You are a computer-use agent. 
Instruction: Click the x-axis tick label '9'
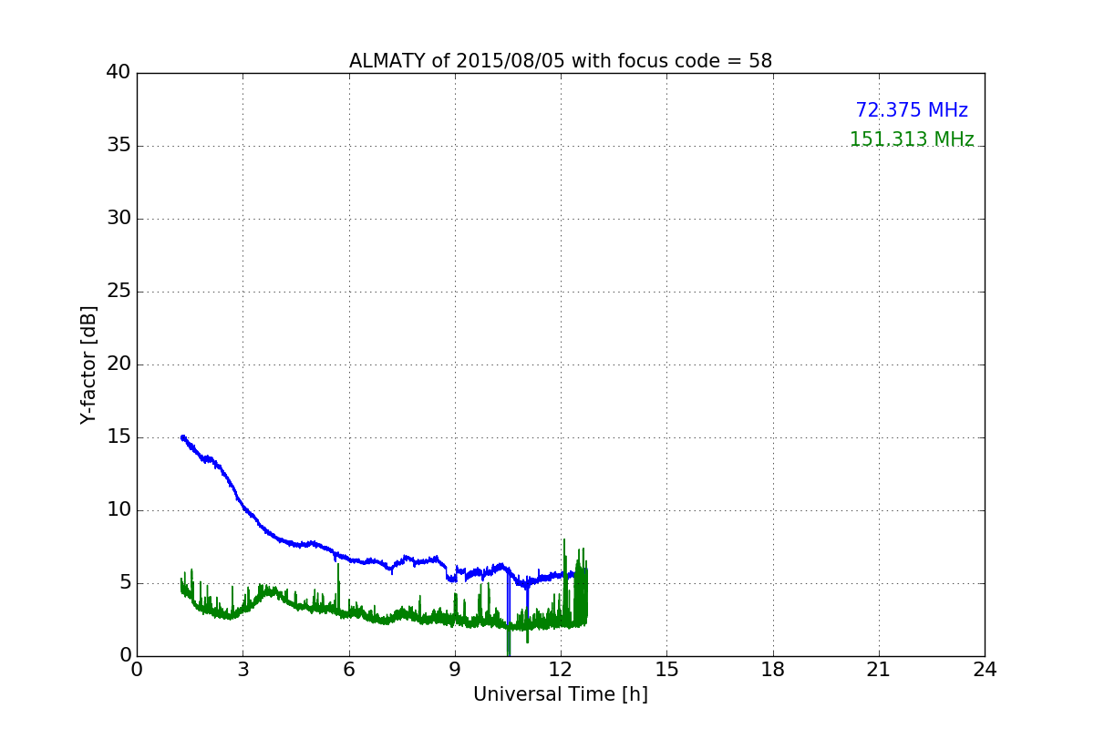tap(455, 669)
